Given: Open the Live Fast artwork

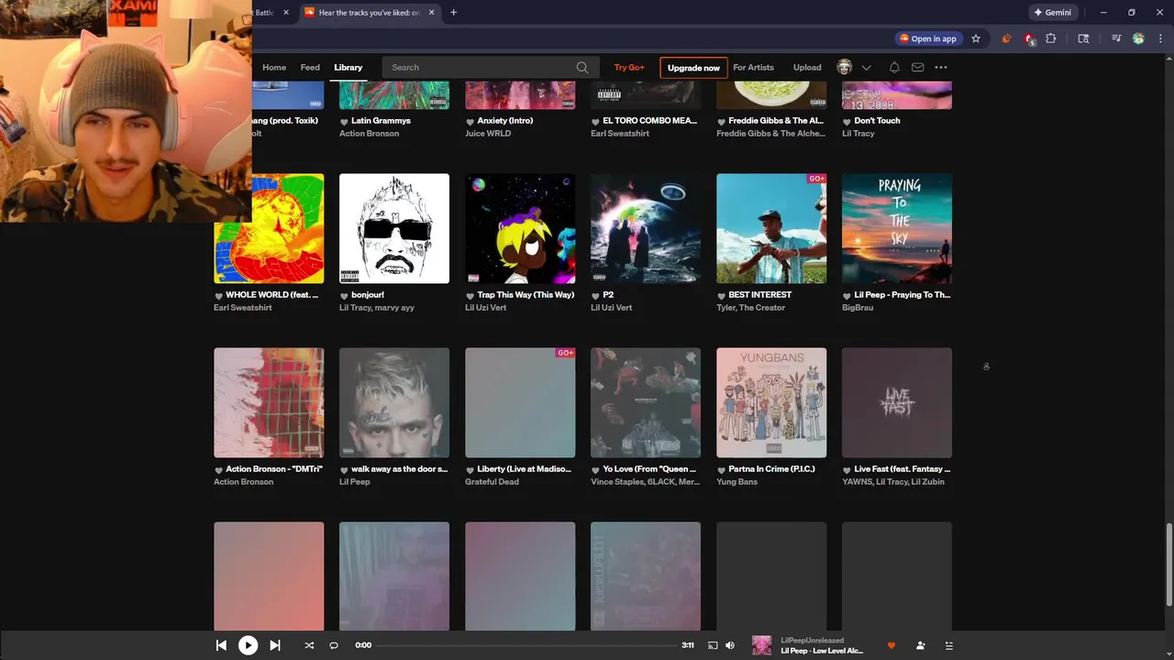Looking at the screenshot, I should [x=897, y=402].
